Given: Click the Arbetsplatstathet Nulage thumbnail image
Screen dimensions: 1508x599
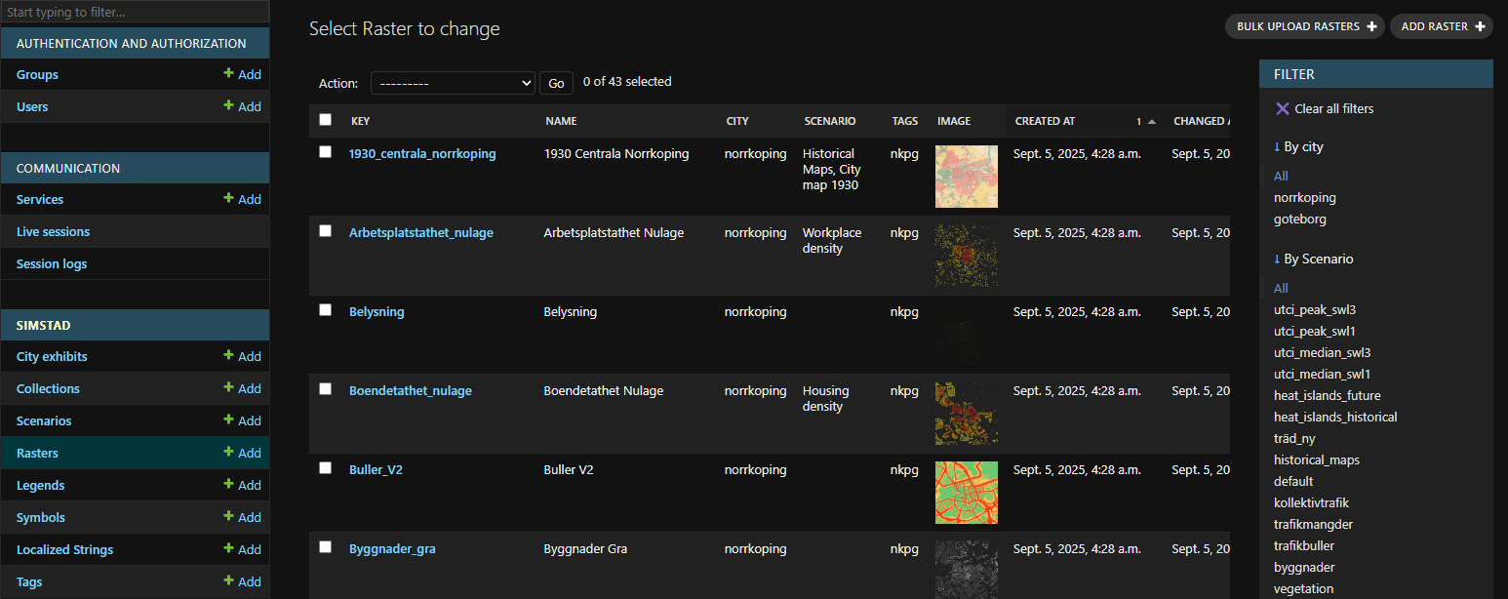Looking at the screenshot, I should [x=966, y=256].
